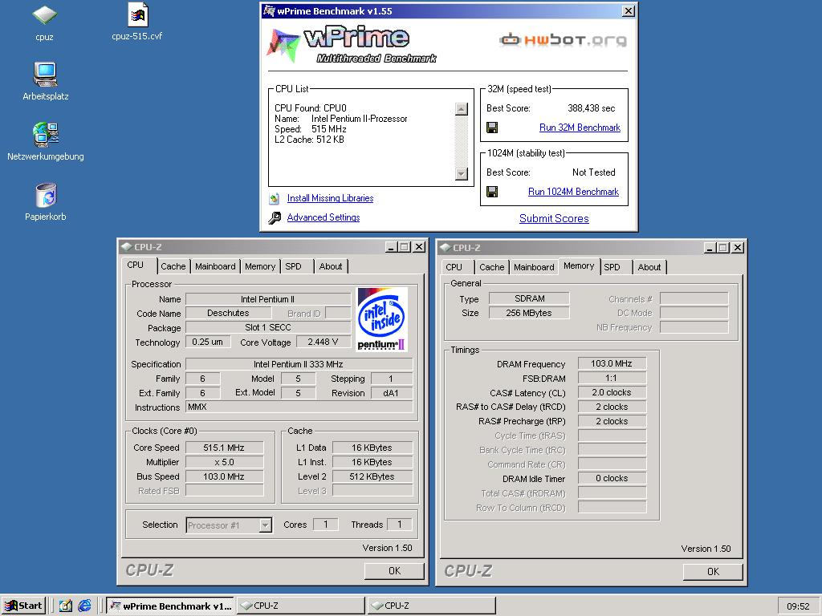Minimize the left CPU-Z window
Screen dimensions: 822x616
(391, 247)
